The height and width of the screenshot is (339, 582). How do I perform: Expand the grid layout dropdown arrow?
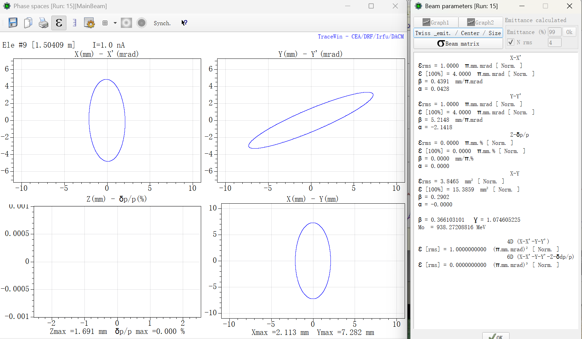click(x=115, y=23)
